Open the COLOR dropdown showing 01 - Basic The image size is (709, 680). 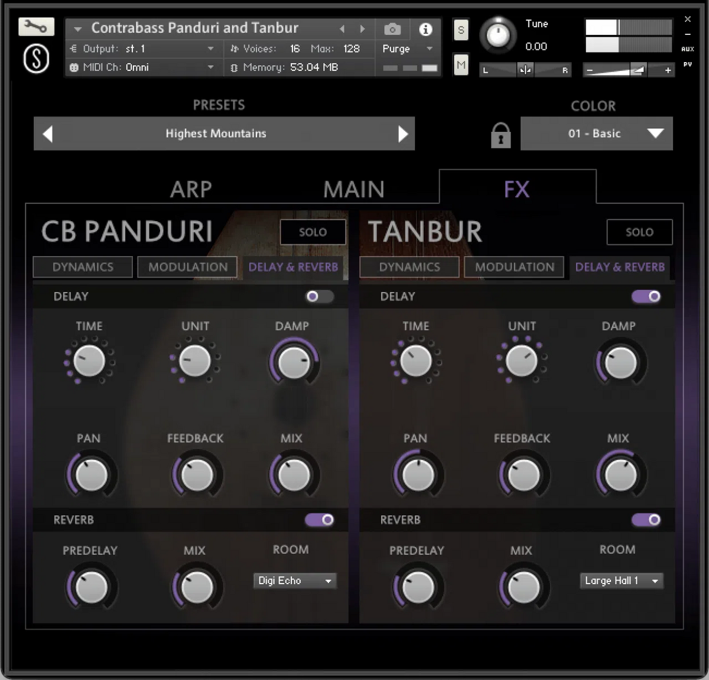coord(596,134)
